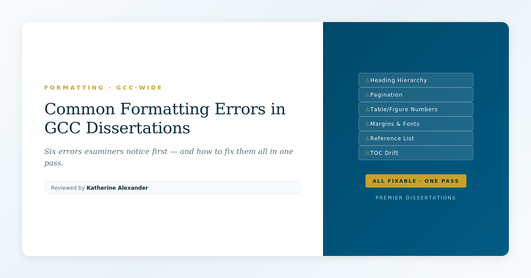Click the warning icon beside TOC Drift
531x278 pixels.
(x=367, y=153)
